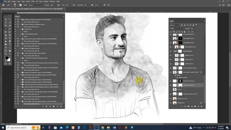Viewport: 231px width, 130px height.
Task: Collapse the Abstract Watercolor Paint Actions set
Action: click(x=21, y=87)
